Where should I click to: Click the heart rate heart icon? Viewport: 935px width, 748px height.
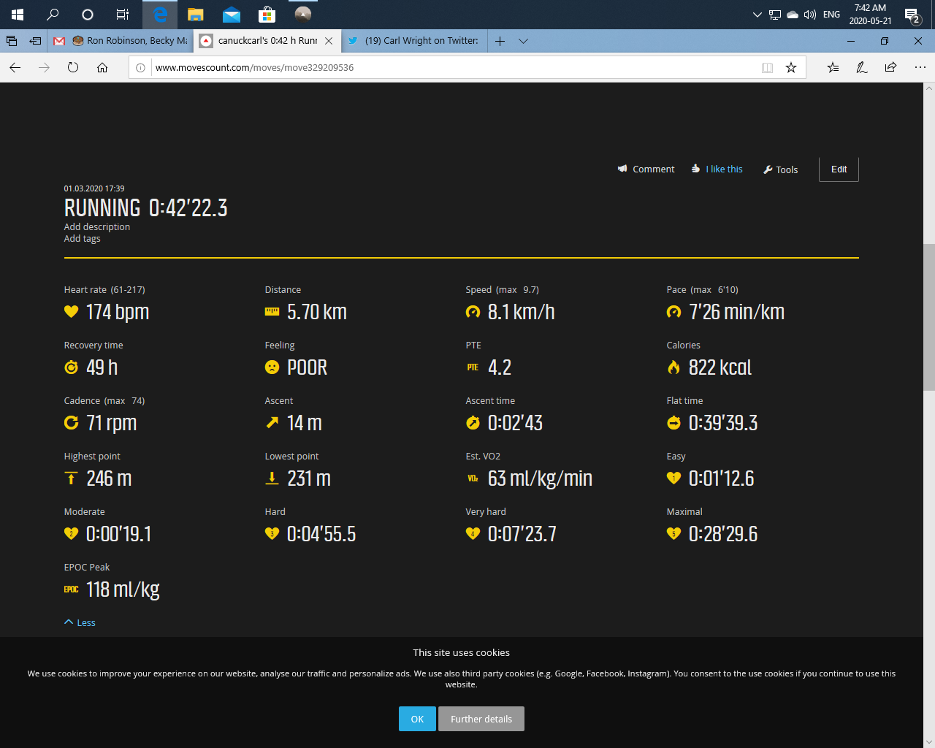coord(71,312)
